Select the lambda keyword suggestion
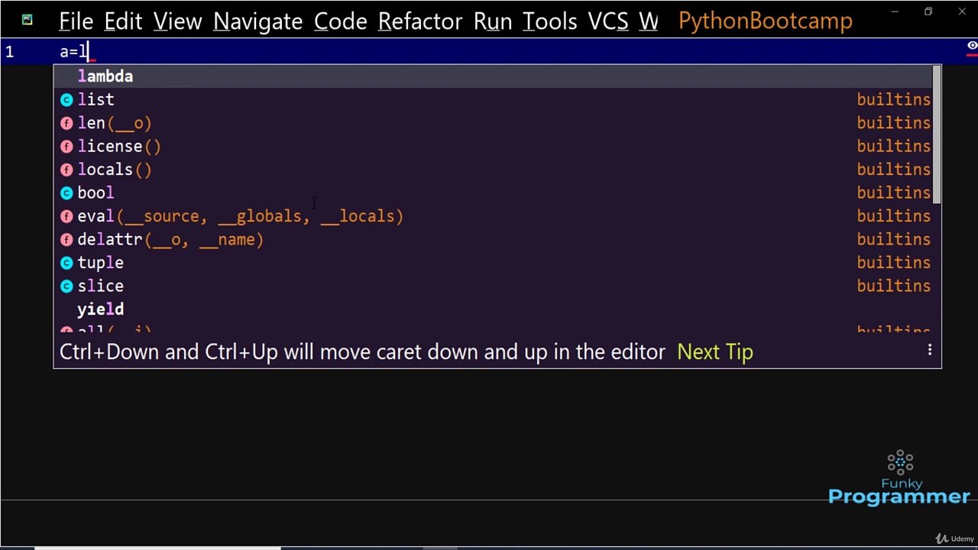Screen dimensions: 978x550 (497, 76)
